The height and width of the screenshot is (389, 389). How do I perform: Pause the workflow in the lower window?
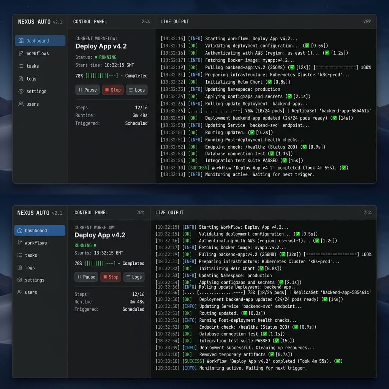pyautogui.click(x=86, y=277)
